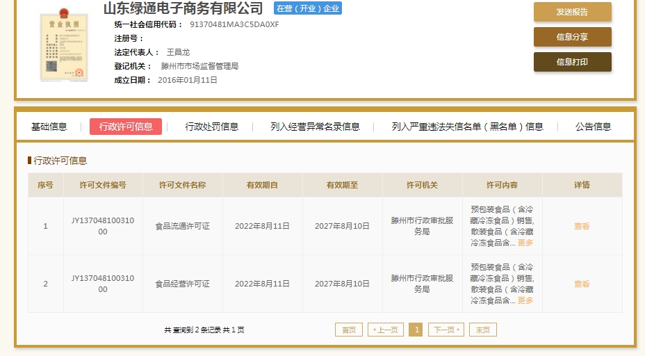This screenshot has height=356, width=645.
Task: Jump to 末页 in pagination
Action: point(483,330)
